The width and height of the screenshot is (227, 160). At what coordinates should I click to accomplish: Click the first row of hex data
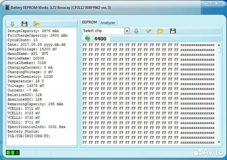(131, 45)
